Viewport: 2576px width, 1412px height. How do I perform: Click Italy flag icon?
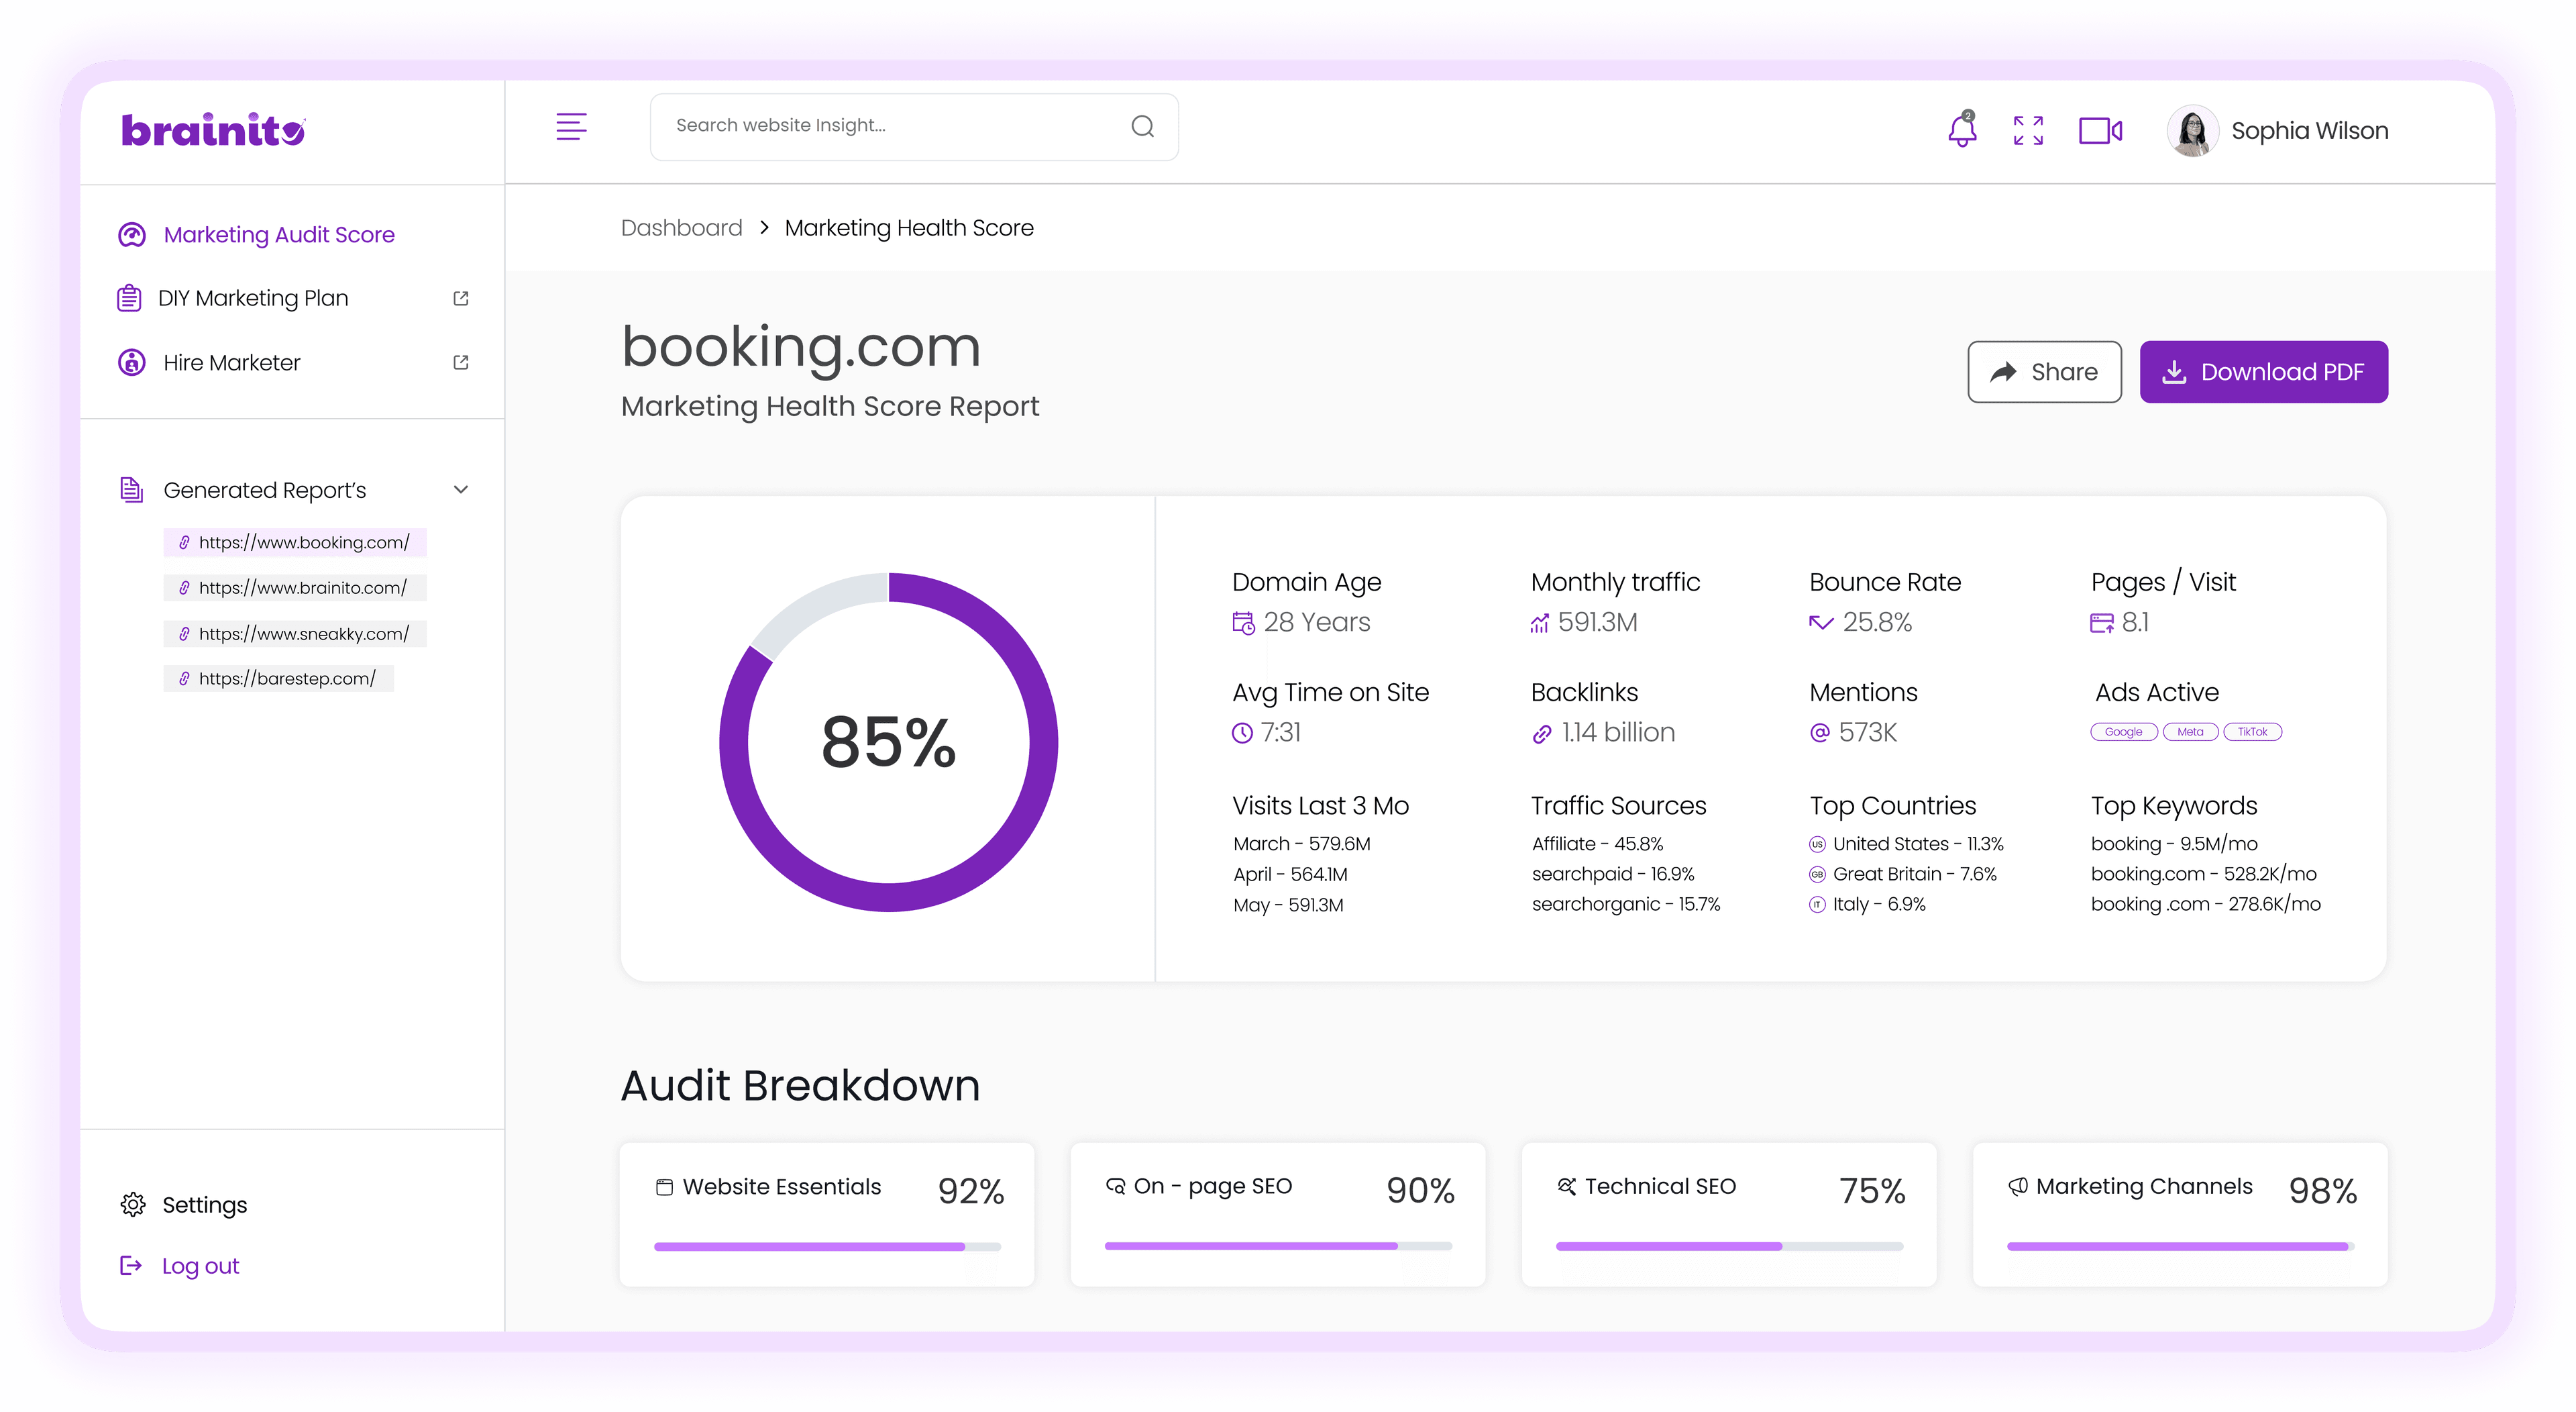click(1817, 905)
